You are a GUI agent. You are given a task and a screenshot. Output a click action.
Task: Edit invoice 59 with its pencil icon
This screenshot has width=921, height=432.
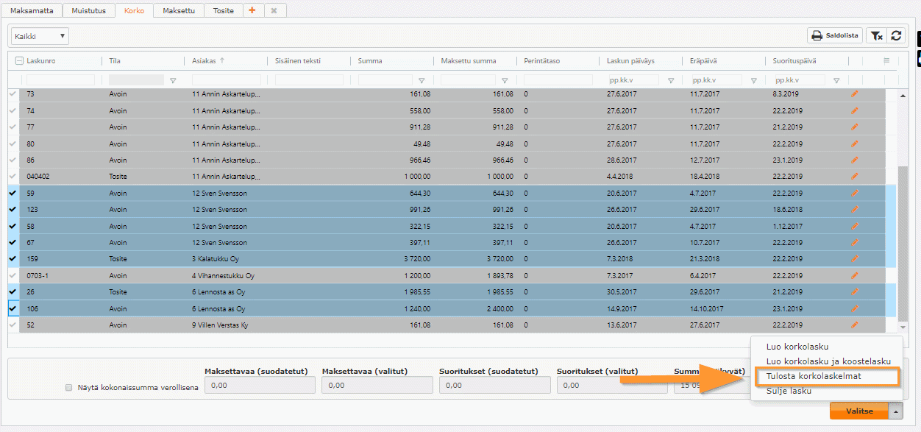click(855, 193)
